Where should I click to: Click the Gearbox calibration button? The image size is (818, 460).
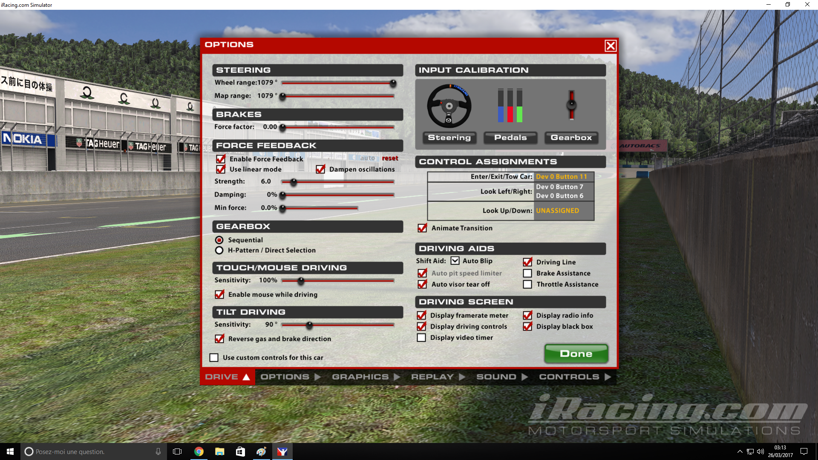[x=571, y=138]
